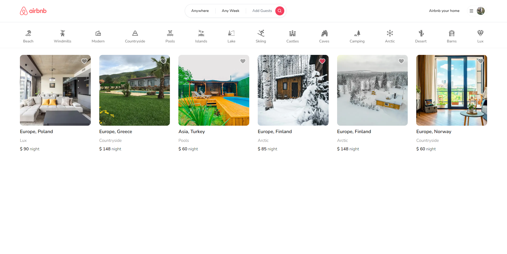507x254 pixels.
Task: Select the Arctic snowflake category
Action: pyautogui.click(x=390, y=33)
